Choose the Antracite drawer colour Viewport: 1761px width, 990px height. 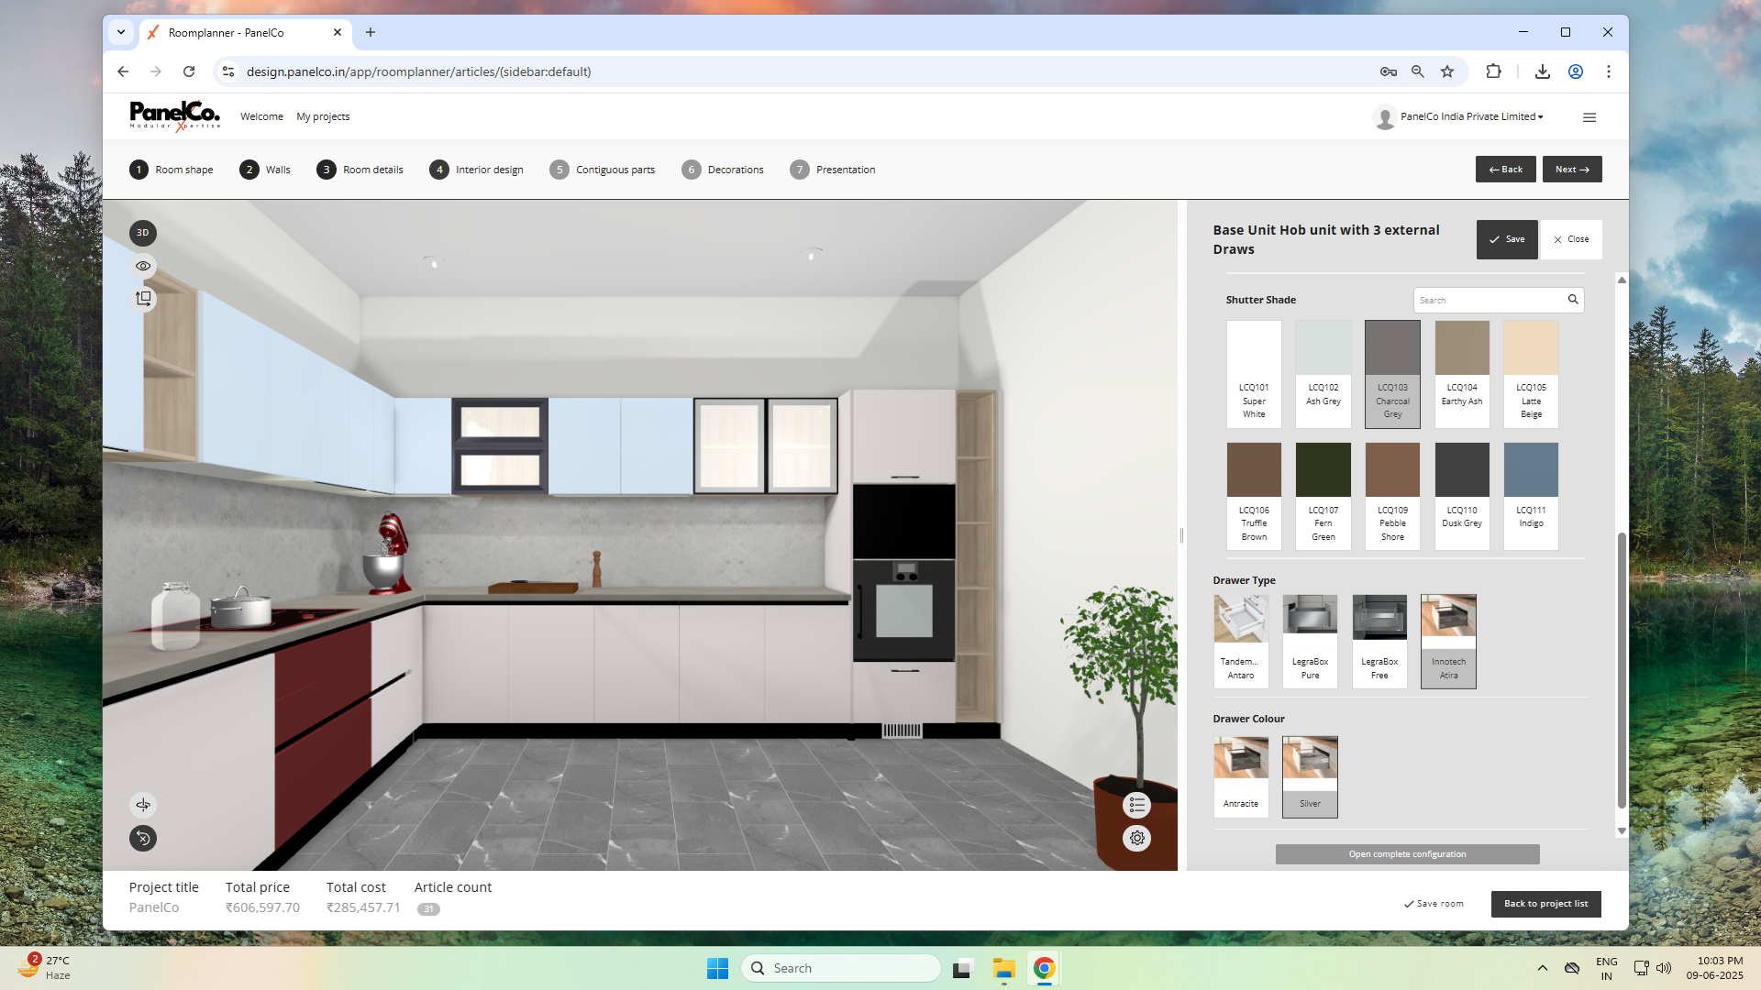(1241, 775)
